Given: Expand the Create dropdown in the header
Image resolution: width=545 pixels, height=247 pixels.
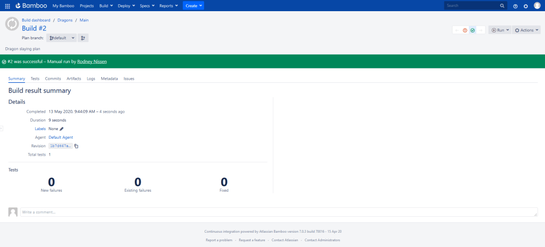Looking at the screenshot, I should point(193,6).
